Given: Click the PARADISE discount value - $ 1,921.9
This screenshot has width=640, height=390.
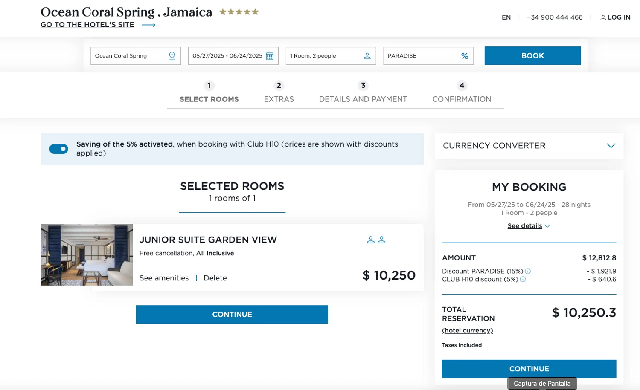Looking at the screenshot, I should 602,271.
